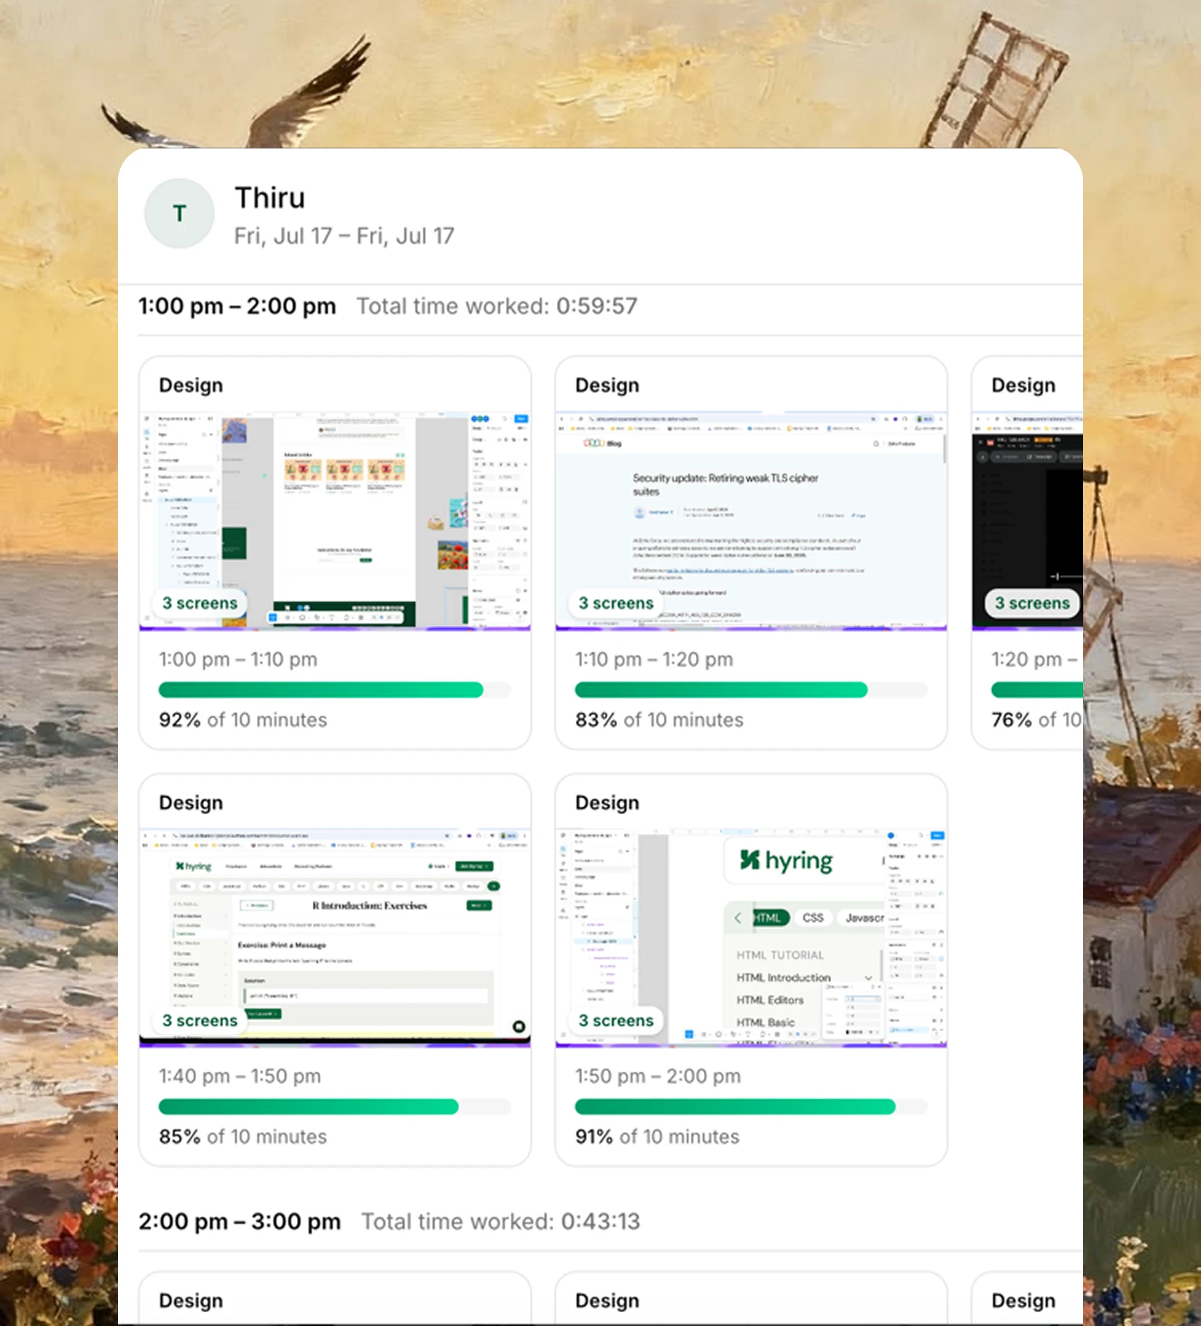Viewport: 1201px width, 1326px height.
Task: Click the 91% activity progress bar
Action: pyautogui.click(x=751, y=1107)
